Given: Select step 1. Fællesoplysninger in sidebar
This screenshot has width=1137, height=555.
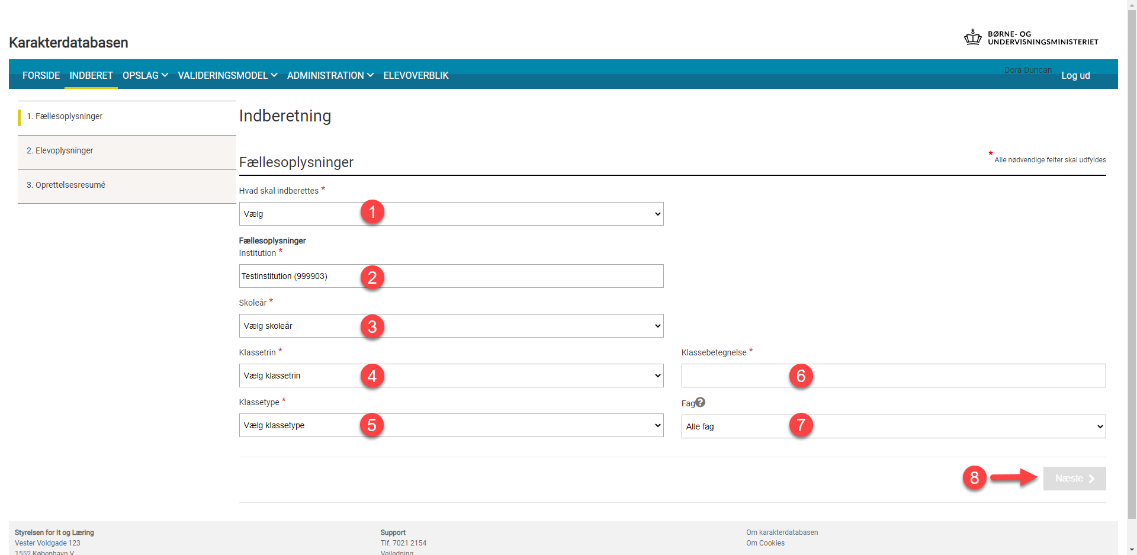Looking at the screenshot, I should pos(127,118).
